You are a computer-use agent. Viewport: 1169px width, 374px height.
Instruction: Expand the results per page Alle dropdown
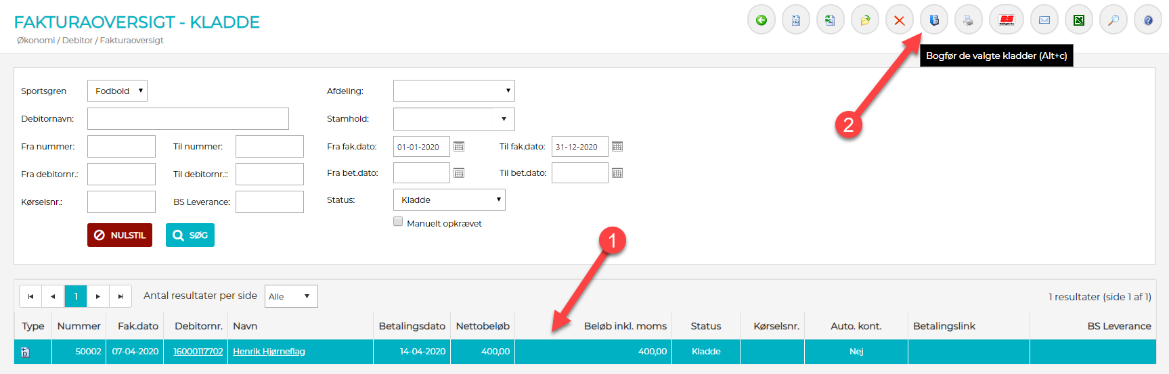pyautogui.click(x=290, y=296)
